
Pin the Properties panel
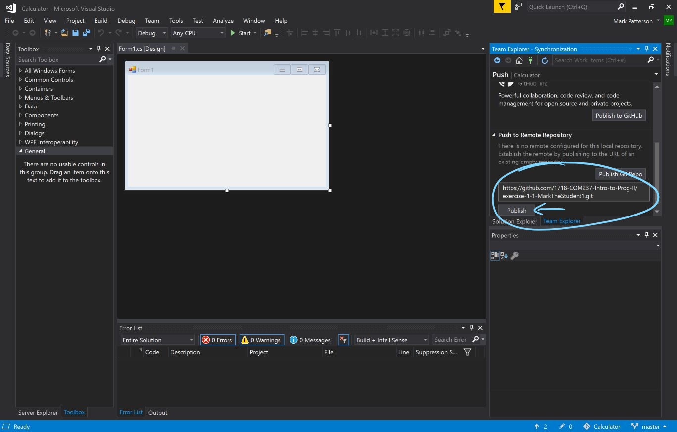click(x=646, y=235)
